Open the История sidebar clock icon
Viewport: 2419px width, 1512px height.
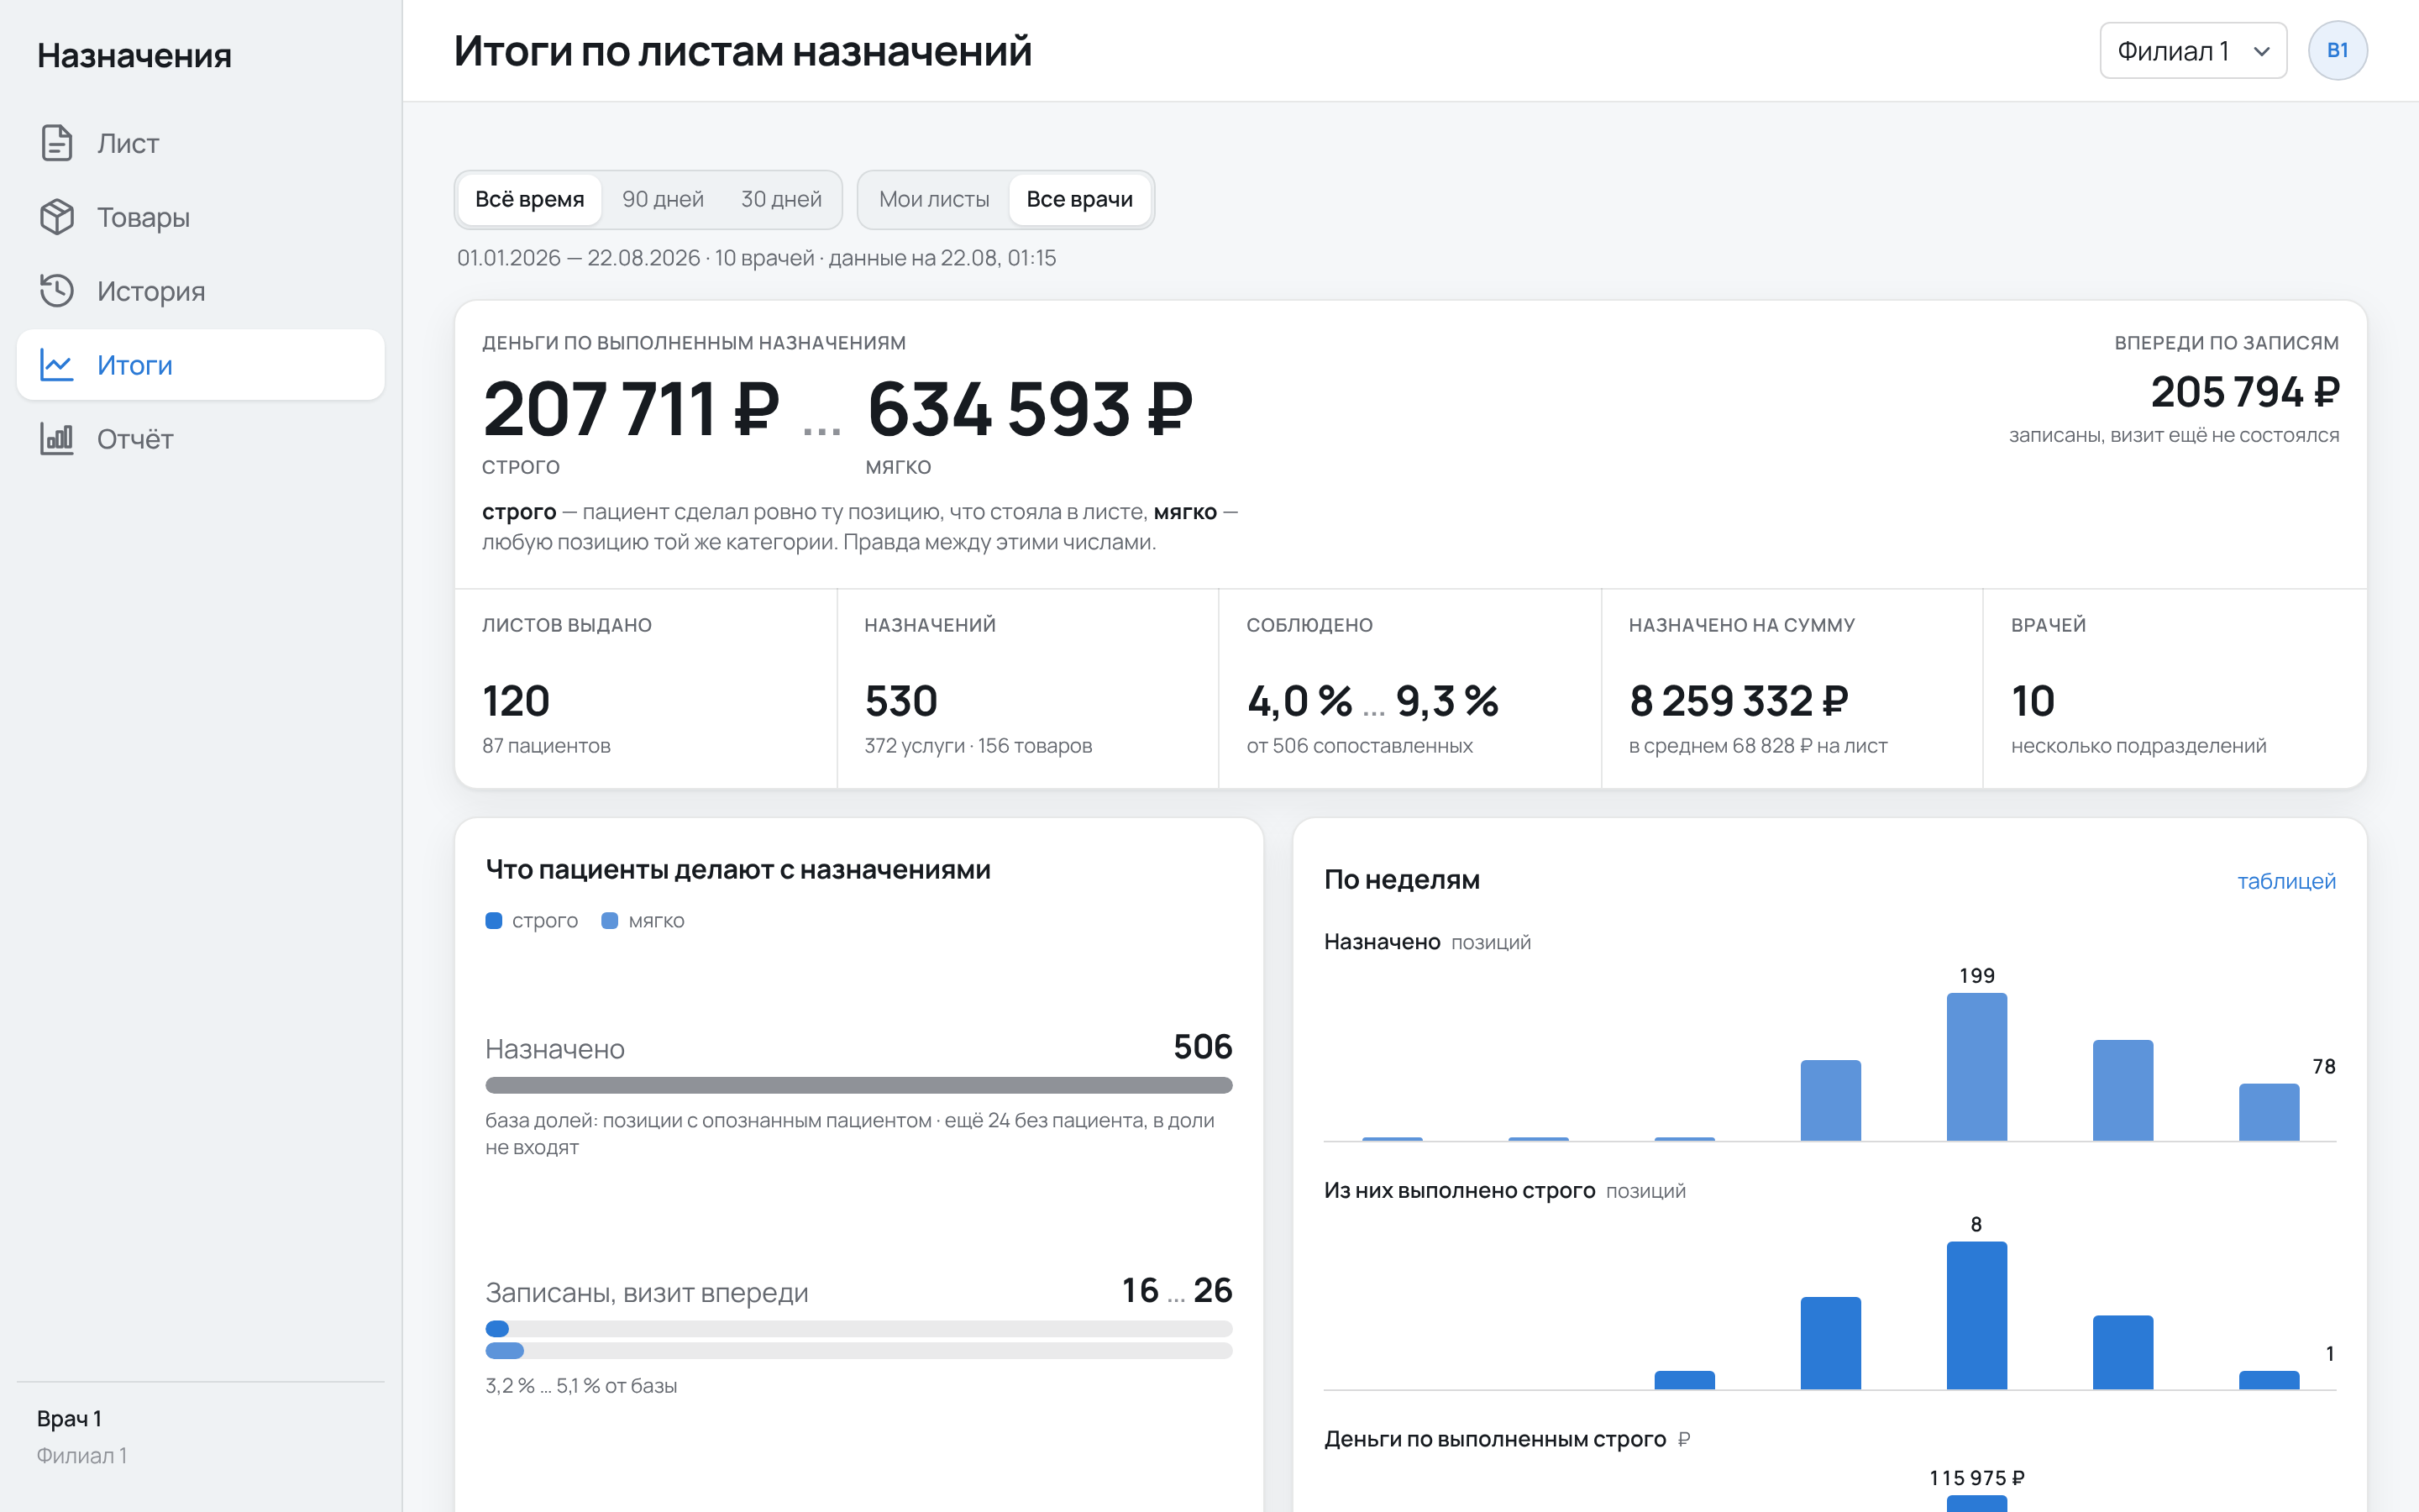pyautogui.click(x=57, y=291)
